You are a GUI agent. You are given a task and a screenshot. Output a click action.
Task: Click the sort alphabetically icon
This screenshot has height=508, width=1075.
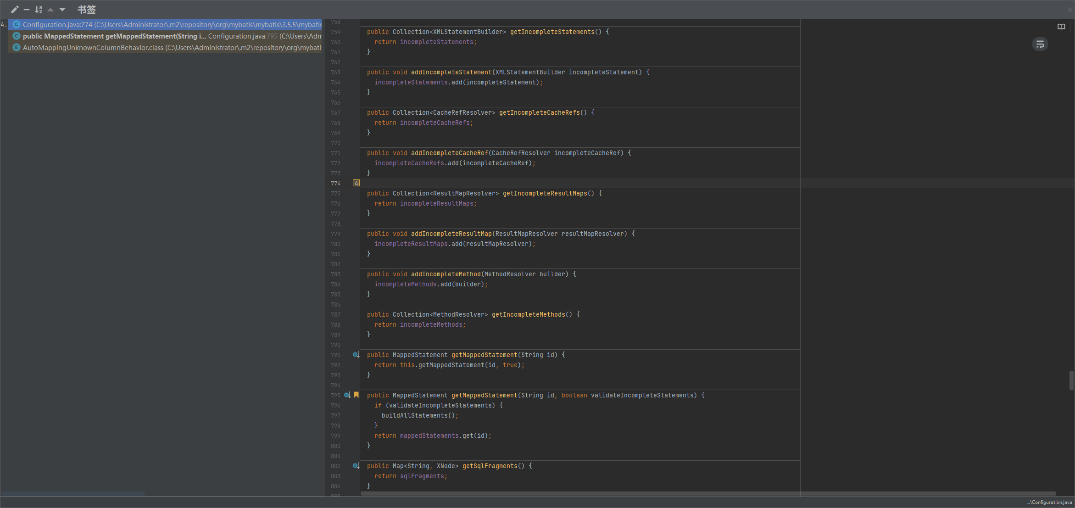39,10
